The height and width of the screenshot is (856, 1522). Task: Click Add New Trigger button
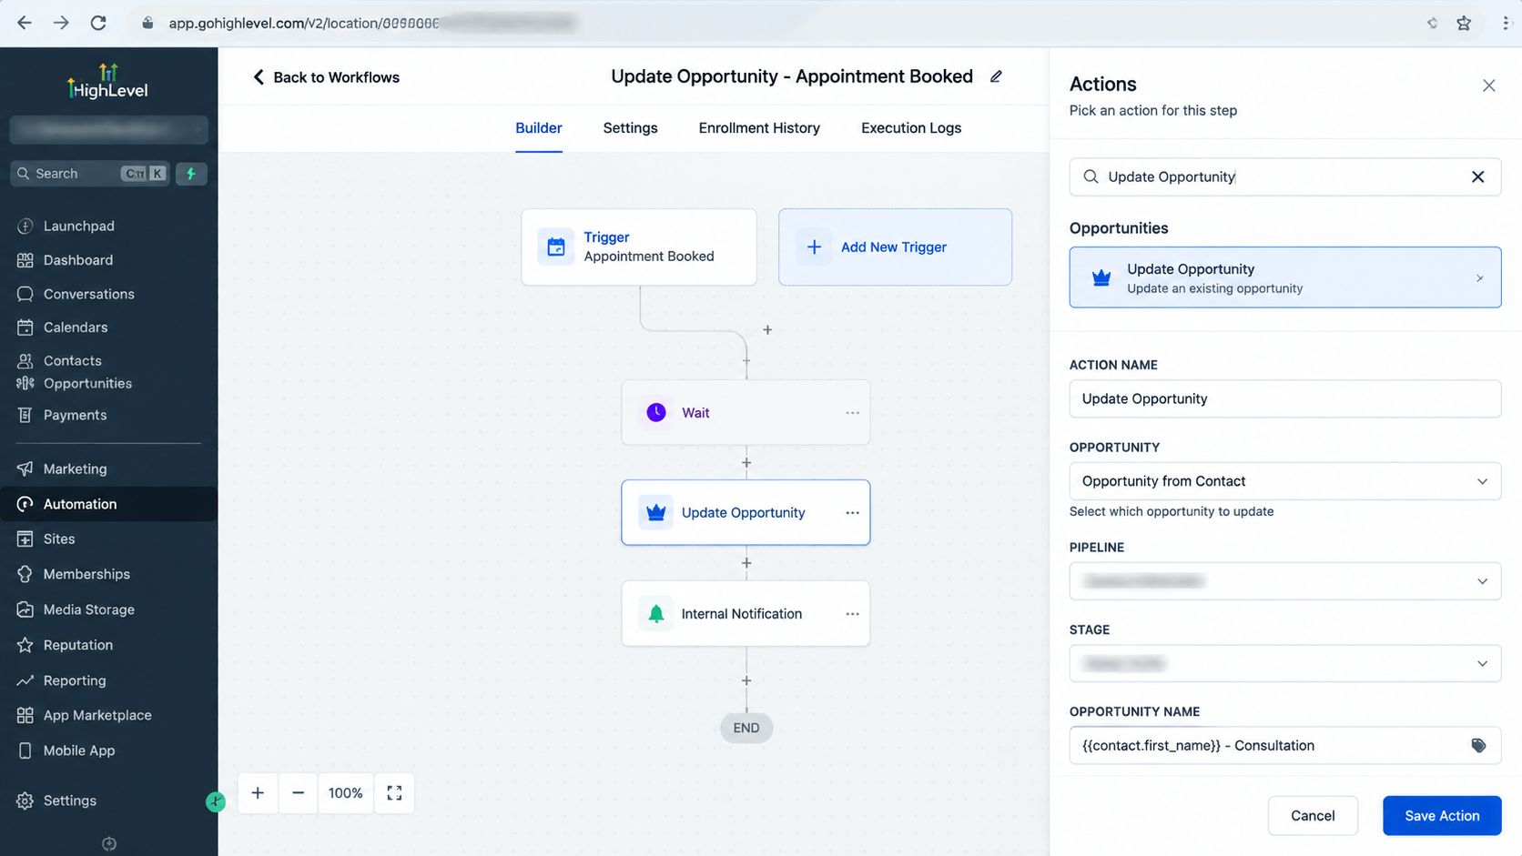point(895,247)
